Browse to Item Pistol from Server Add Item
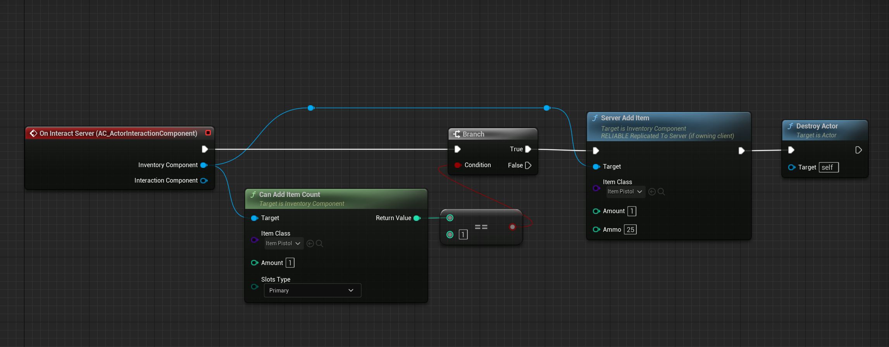 coord(661,192)
